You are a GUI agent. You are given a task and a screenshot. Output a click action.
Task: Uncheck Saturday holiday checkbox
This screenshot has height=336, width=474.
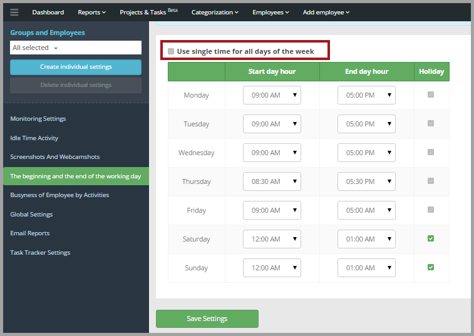(x=431, y=238)
